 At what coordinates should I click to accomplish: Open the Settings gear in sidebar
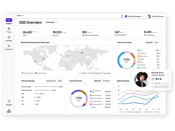(9, 37)
